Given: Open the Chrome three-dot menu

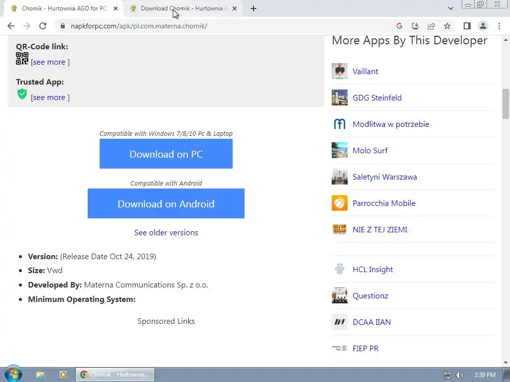Looking at the screenshot, I should 499,26.
